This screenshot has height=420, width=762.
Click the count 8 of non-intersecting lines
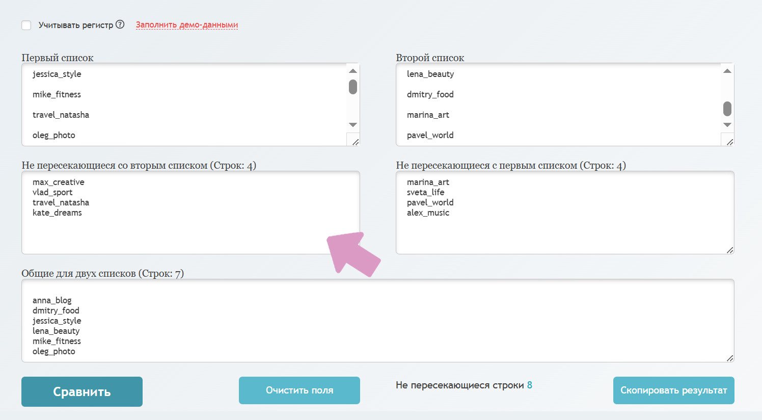(x=530, y=385)
